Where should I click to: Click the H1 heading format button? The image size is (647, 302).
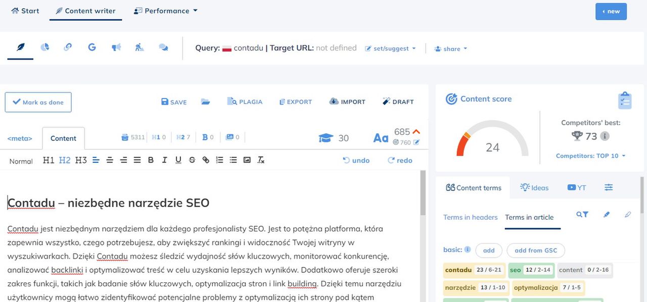coord(49,160)
